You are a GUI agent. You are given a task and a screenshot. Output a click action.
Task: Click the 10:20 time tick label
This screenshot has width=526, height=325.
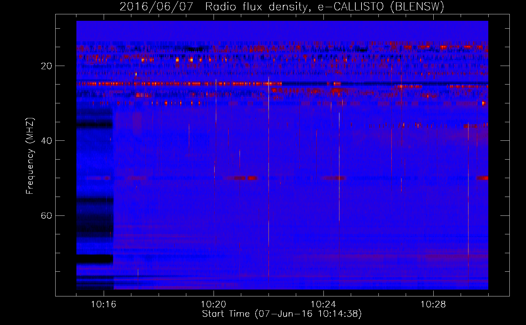click(x=213, y=305)
